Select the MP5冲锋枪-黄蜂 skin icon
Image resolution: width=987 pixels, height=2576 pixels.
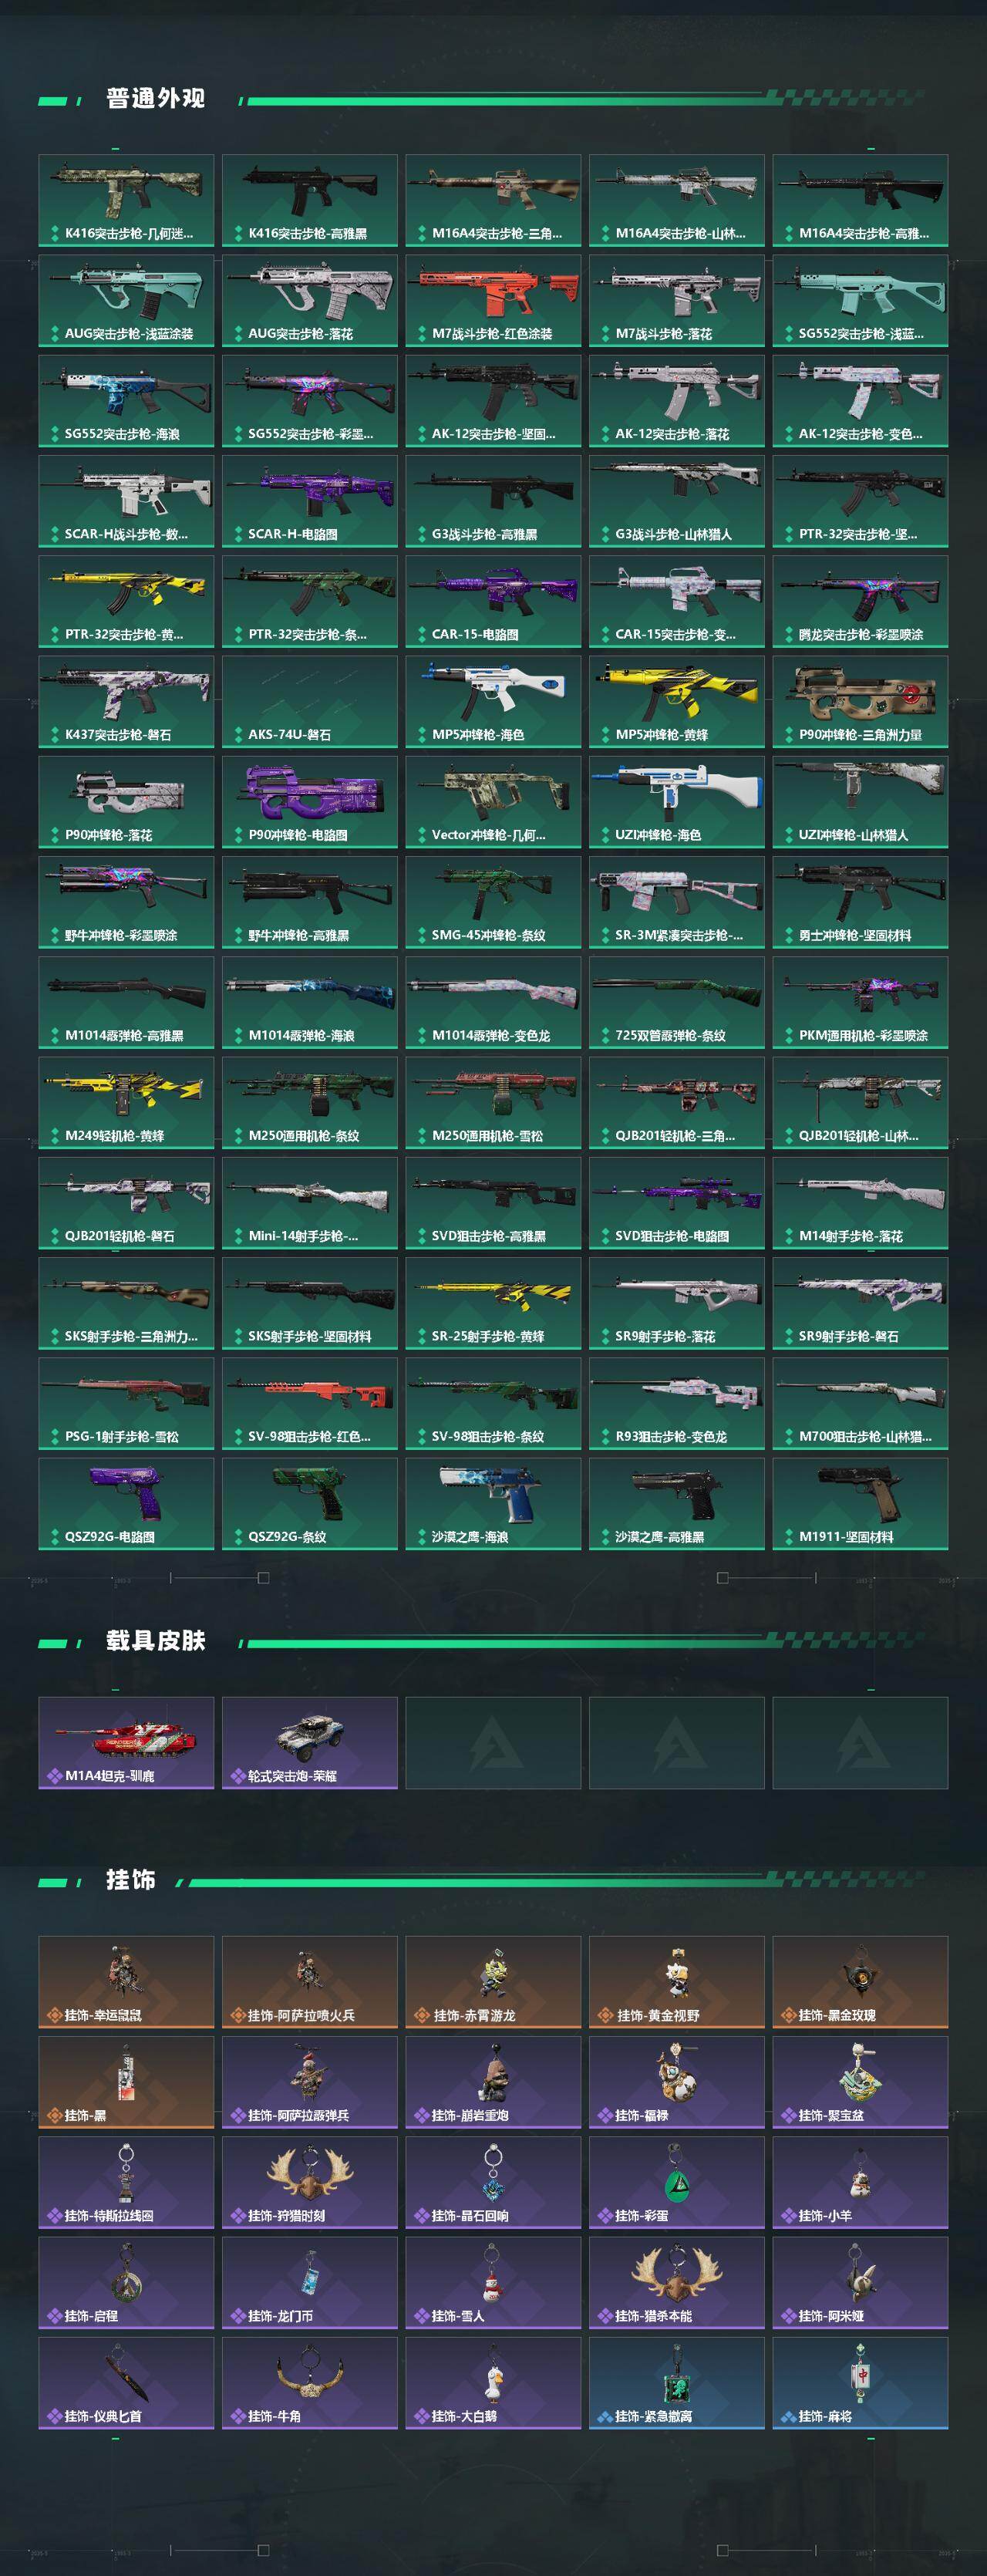tap(677, 701)
